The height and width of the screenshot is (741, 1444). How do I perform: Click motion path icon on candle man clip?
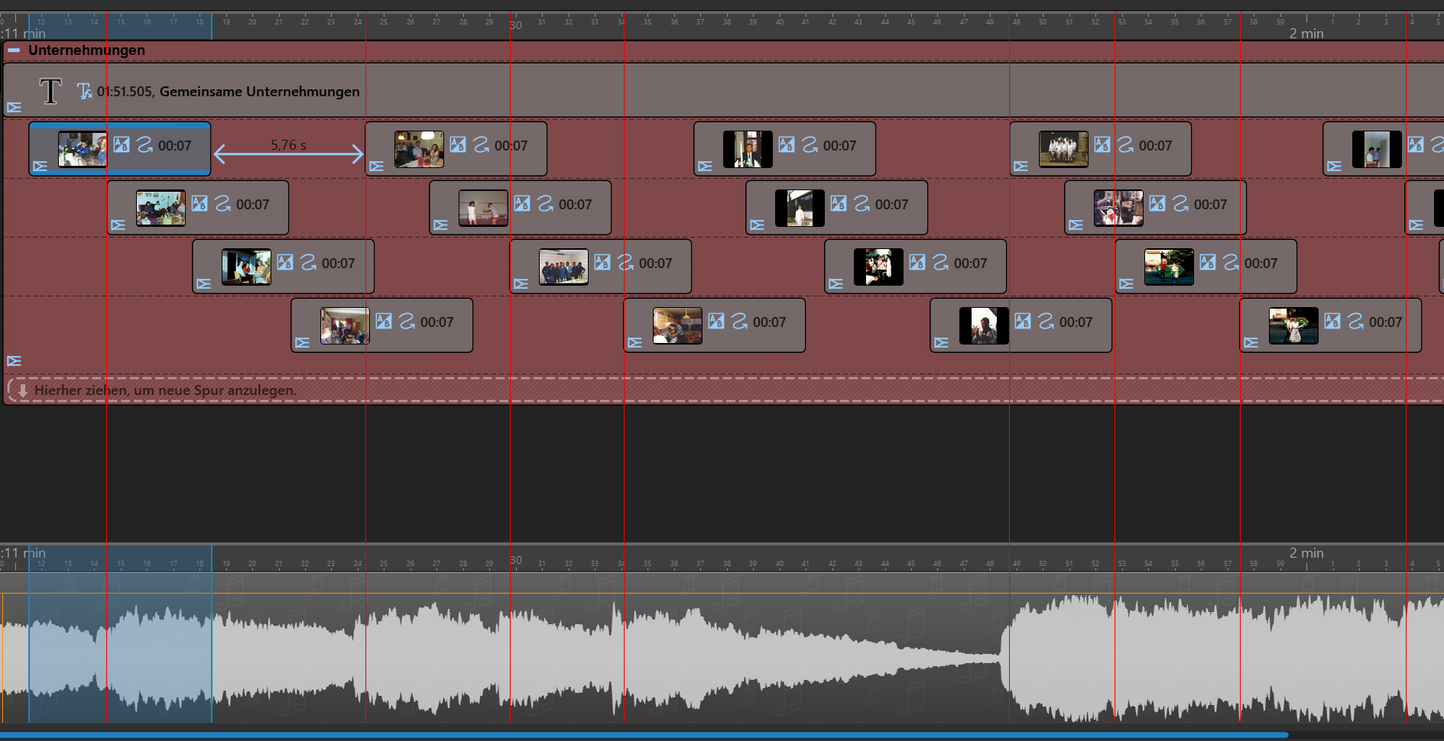[x=1046, y=321]
